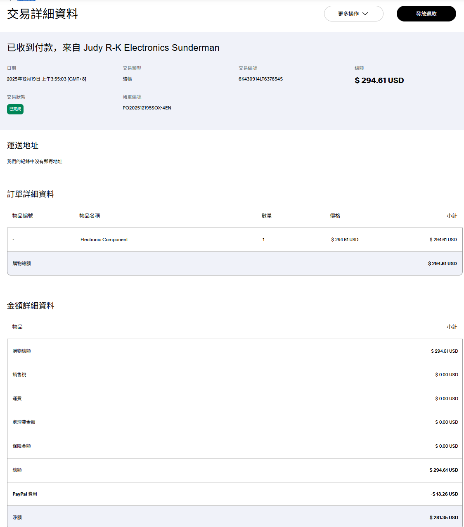Click the 運送地址 section heading
Screen dimensions: 464x527
(23, 145)
